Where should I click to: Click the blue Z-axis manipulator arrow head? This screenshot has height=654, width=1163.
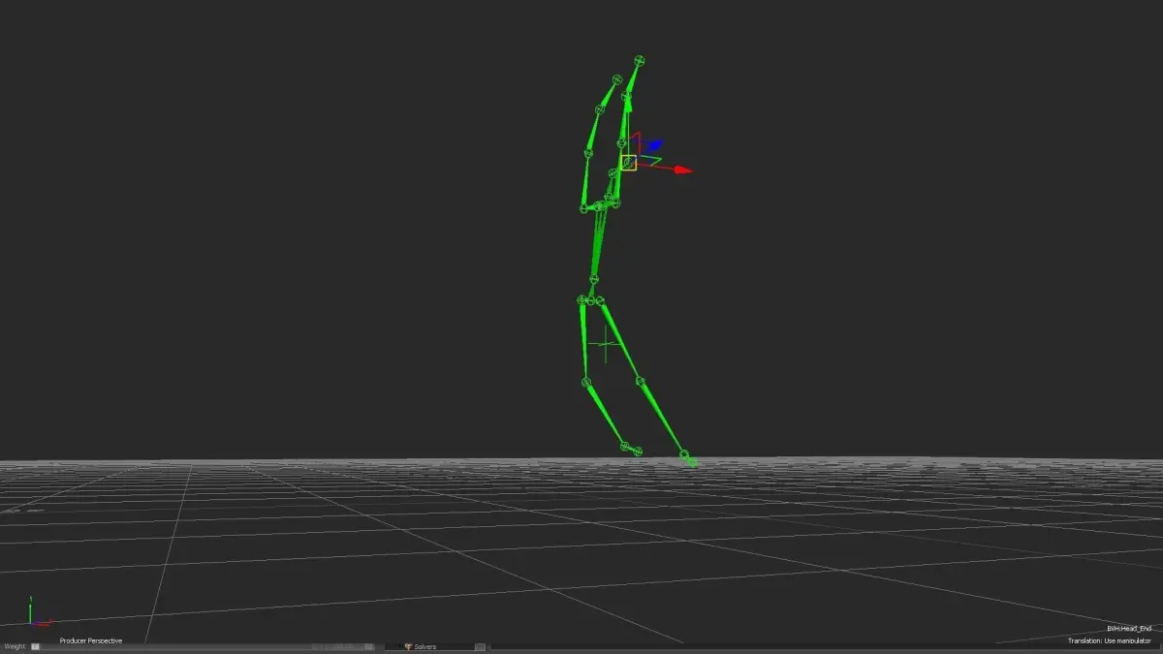(655, 145)
